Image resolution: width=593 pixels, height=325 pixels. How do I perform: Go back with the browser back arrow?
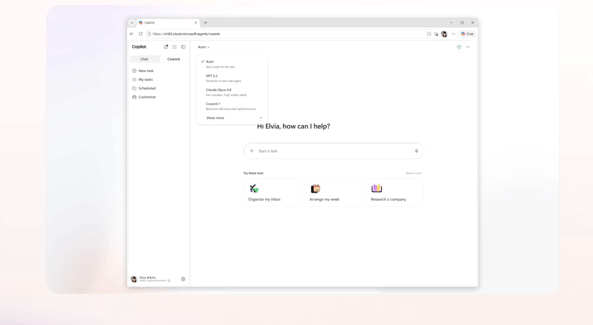coord(132,34)
